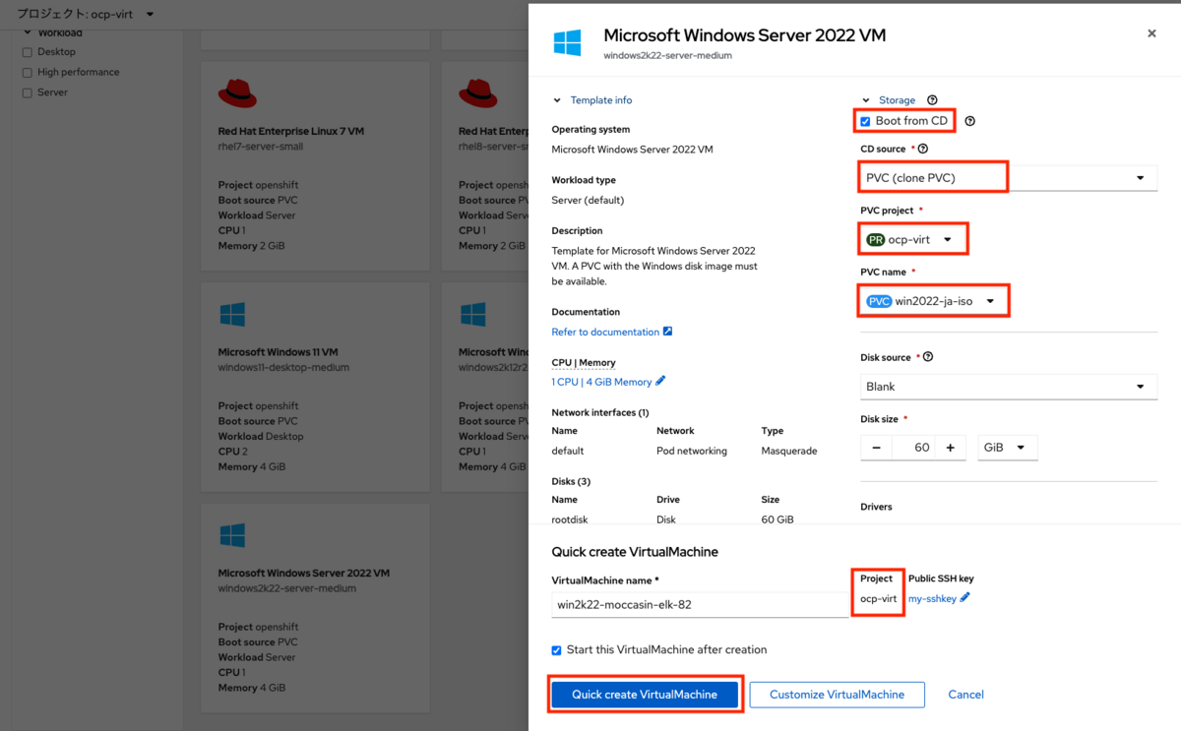Open the GiB disk size unit dropdown

[x=1008, y=448]
